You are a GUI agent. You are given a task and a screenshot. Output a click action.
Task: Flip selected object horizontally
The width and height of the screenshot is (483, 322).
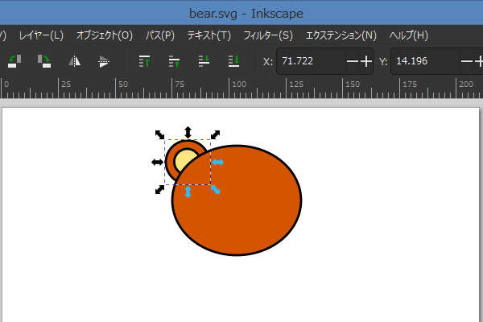[x=74, y=61]
